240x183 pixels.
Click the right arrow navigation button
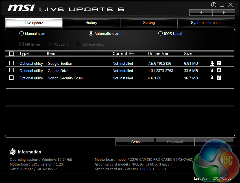coord(224,12)
